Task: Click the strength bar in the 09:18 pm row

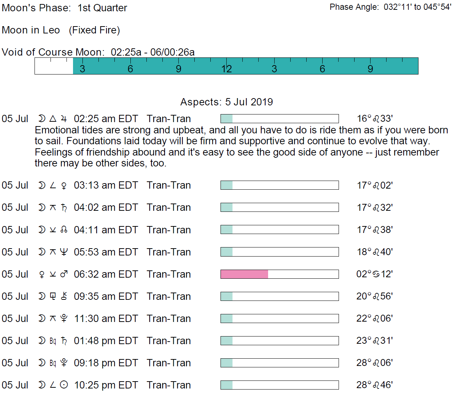Action: [279, 363]
